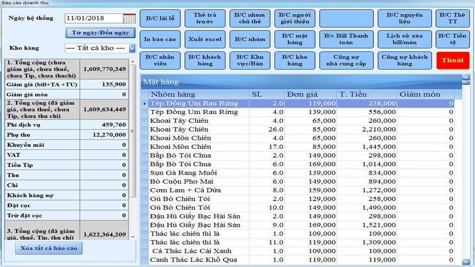This screenshot has width=475, height=267.
Task: Open Công nợ khách hàng report
Action: (404, 61)
